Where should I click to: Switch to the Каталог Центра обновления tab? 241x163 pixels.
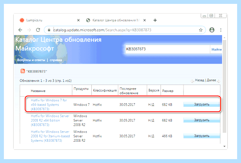[116, 20]
